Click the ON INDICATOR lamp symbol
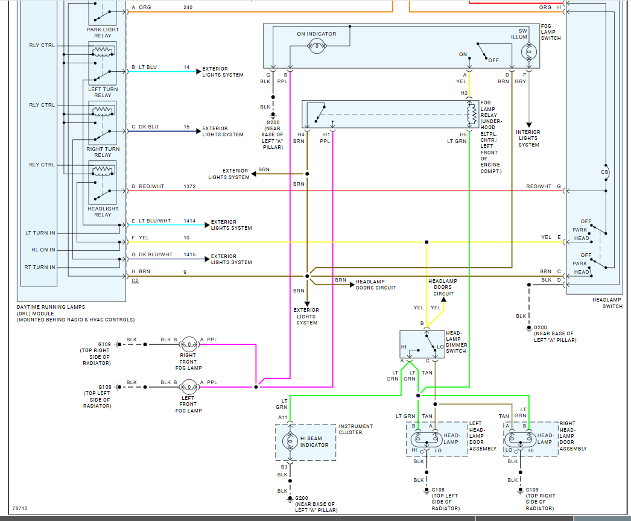The image size is (631, 521). click(x=317, y=46)
